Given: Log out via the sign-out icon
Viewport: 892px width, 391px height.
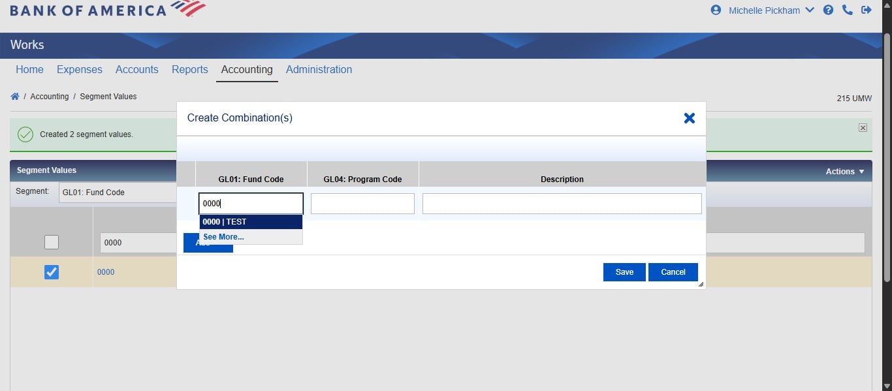Looking at the screenshot, I should coord(866,10).
